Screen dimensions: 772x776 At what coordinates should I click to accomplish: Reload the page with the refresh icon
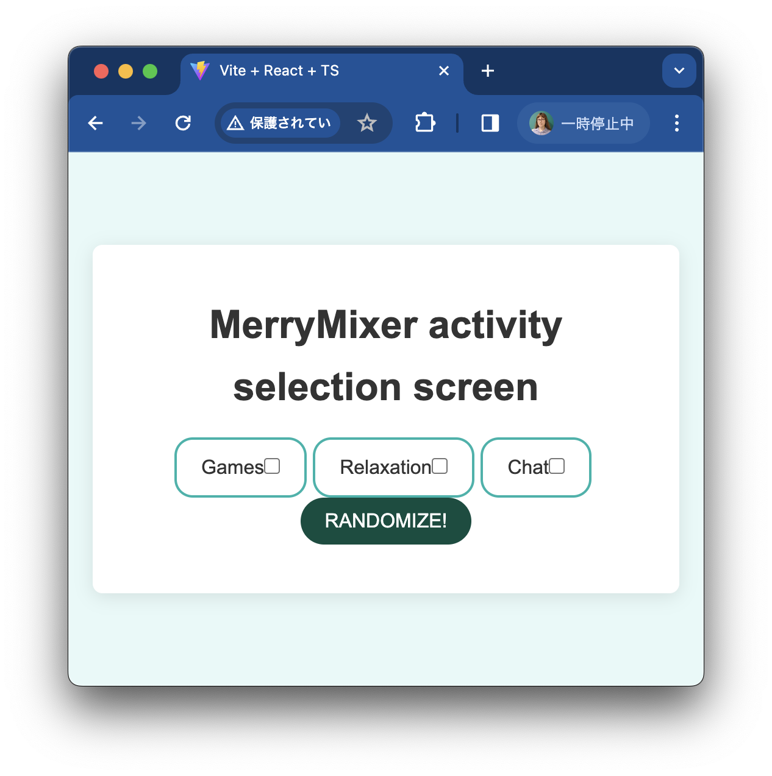(x=183, y=124)
